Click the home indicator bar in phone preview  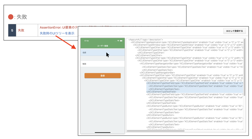tap(102, 132)
